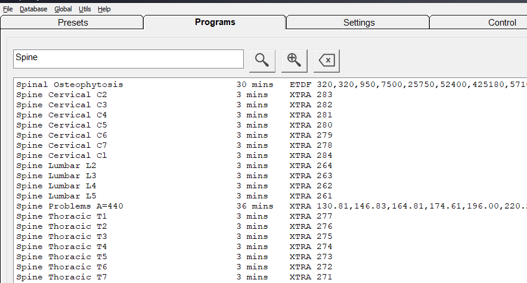Switch to the Presets tab

(x=73, y=23)
